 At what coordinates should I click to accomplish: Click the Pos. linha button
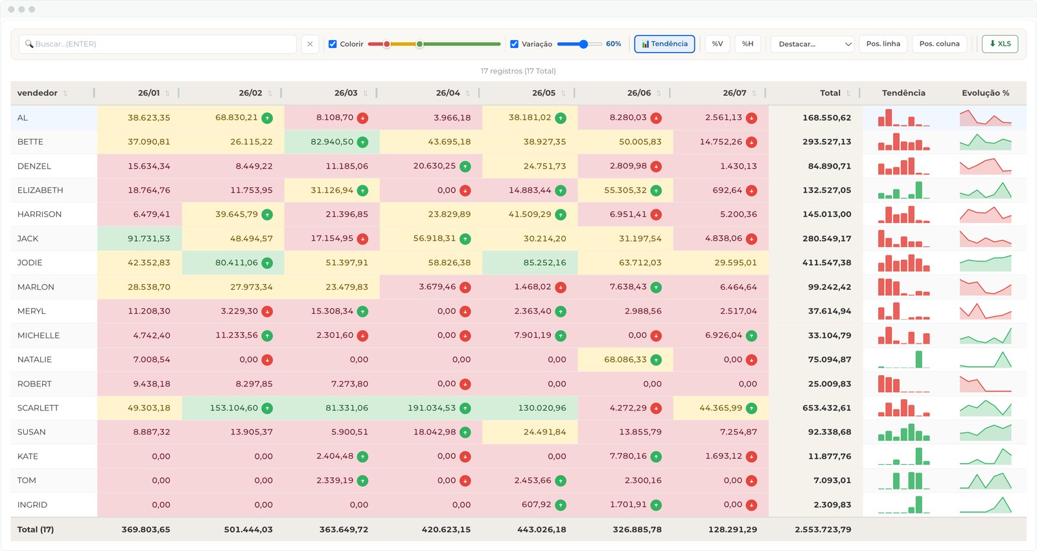[x=883, y=44]
